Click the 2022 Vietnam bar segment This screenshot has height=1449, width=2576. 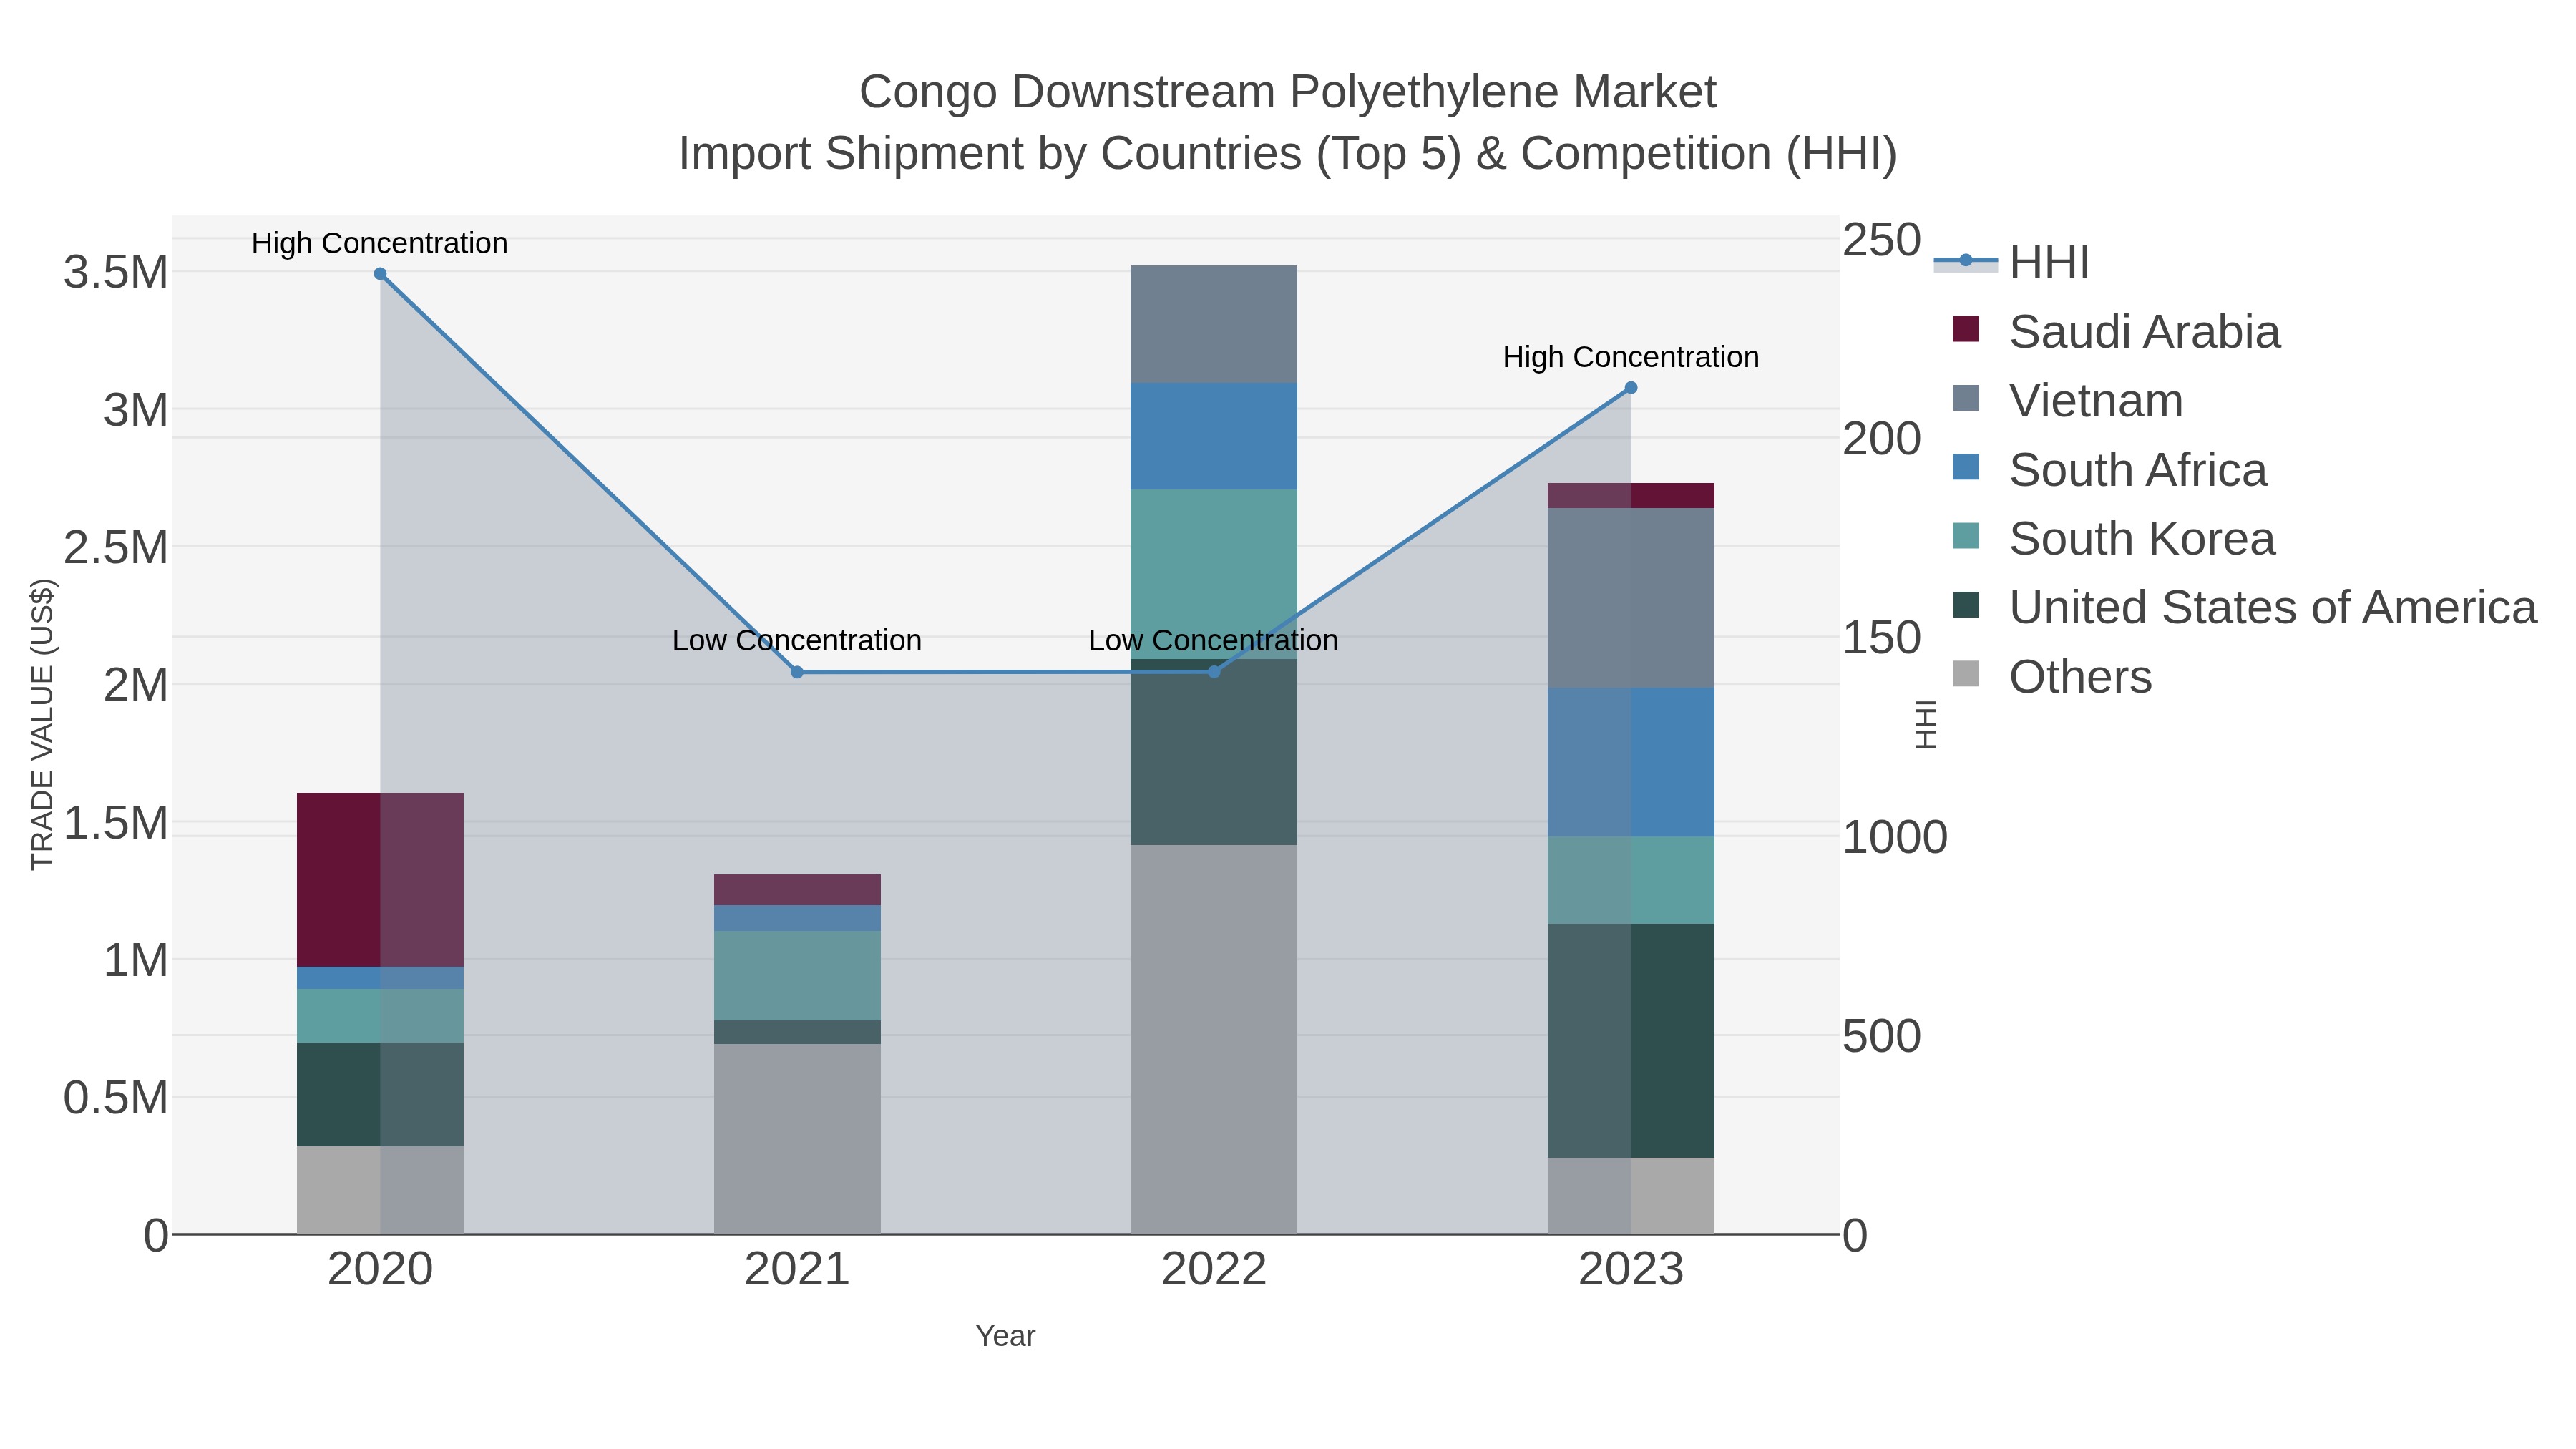pos(1214,324)
